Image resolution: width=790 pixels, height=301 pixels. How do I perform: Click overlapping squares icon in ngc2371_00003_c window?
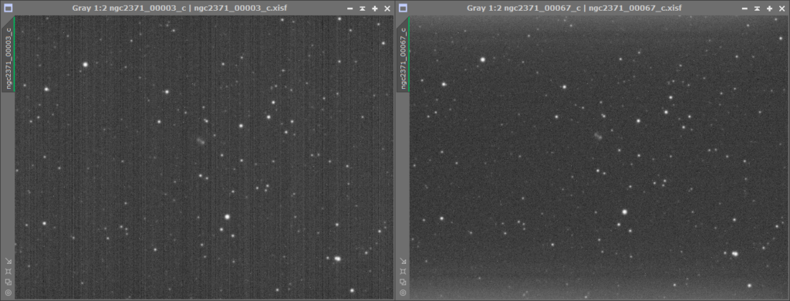point(8,282)
